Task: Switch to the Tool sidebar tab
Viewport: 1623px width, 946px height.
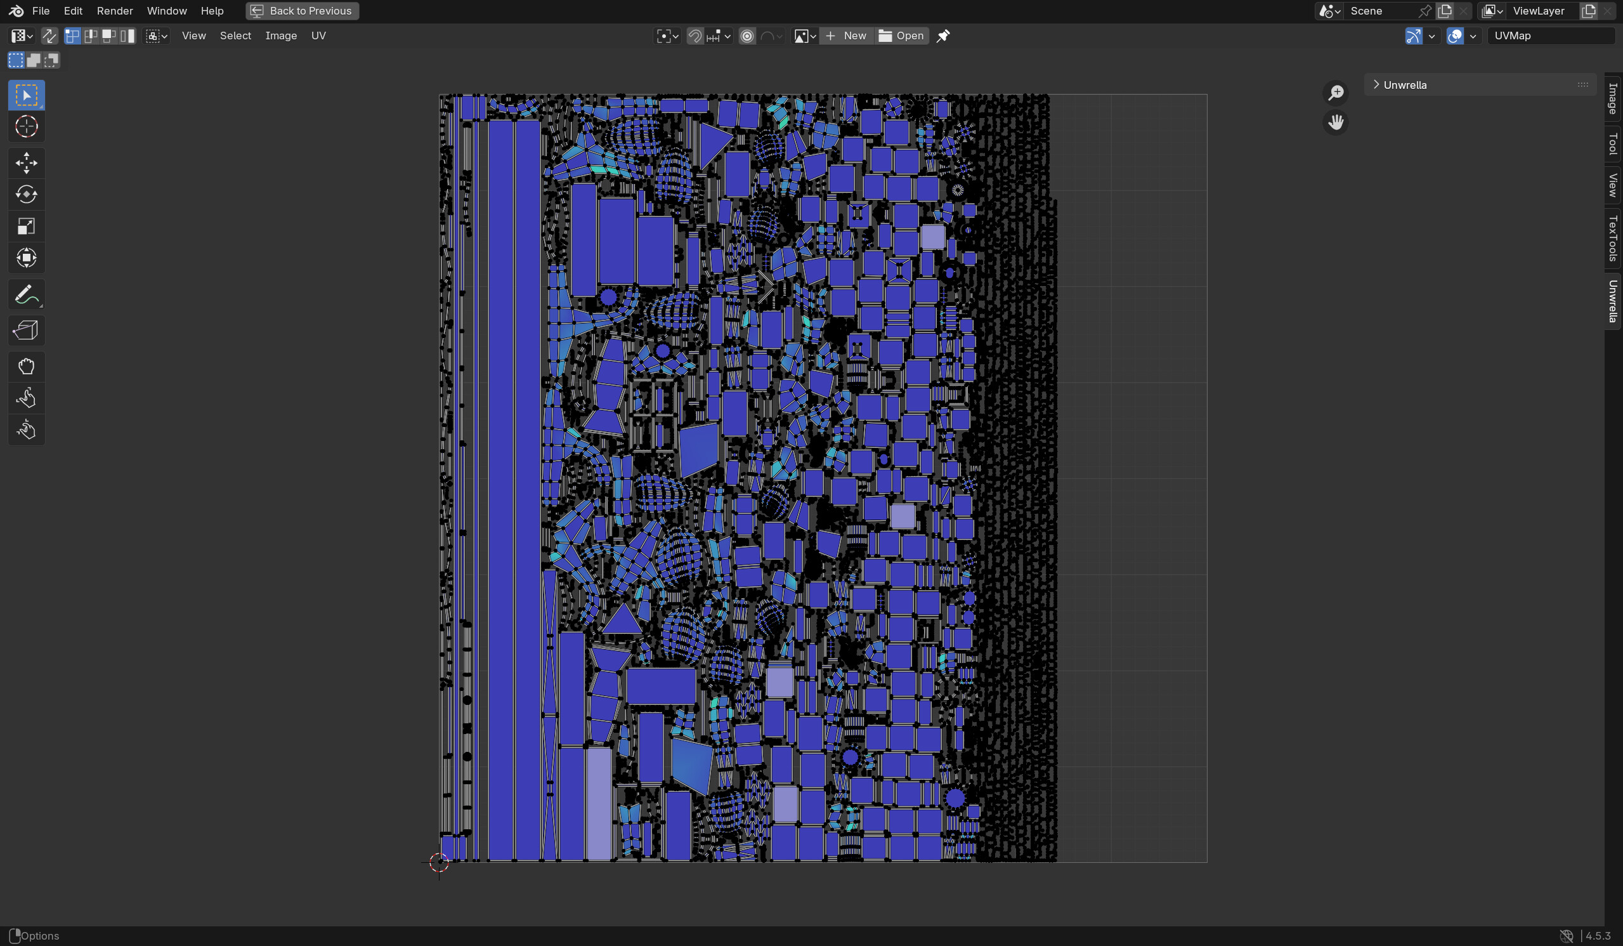Action: click(1613, 143)
